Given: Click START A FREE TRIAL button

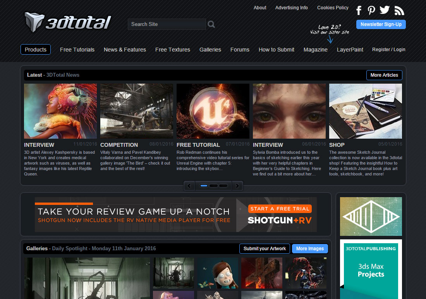Looking at the screenshot, I should click(280, 209).
